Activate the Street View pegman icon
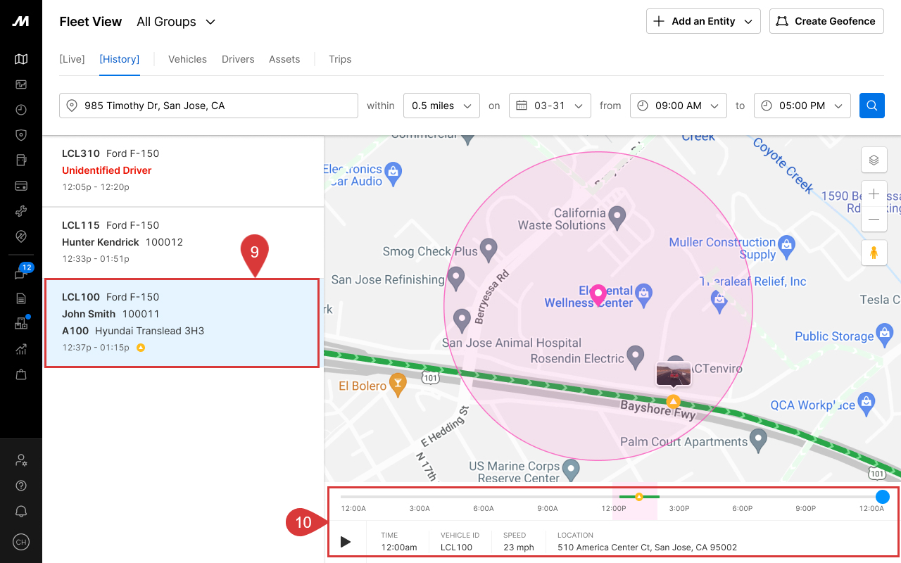Screen dimensions: 901x563 pyautogui.click(x=874, y=253)
